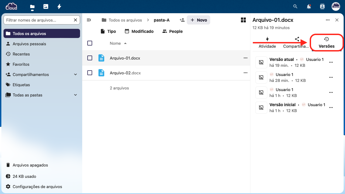Close the Arquivo-01.docx details sidebar
Viewport: 345px width, 194px height.
click(337, 20)
